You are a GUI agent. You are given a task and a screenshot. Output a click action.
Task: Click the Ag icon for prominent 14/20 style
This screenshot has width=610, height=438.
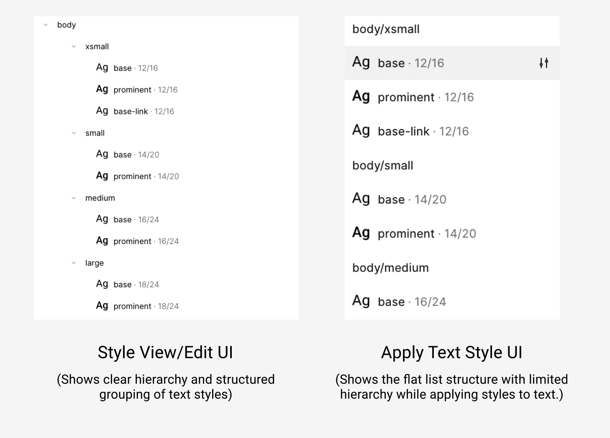click(x=102, y=175)
